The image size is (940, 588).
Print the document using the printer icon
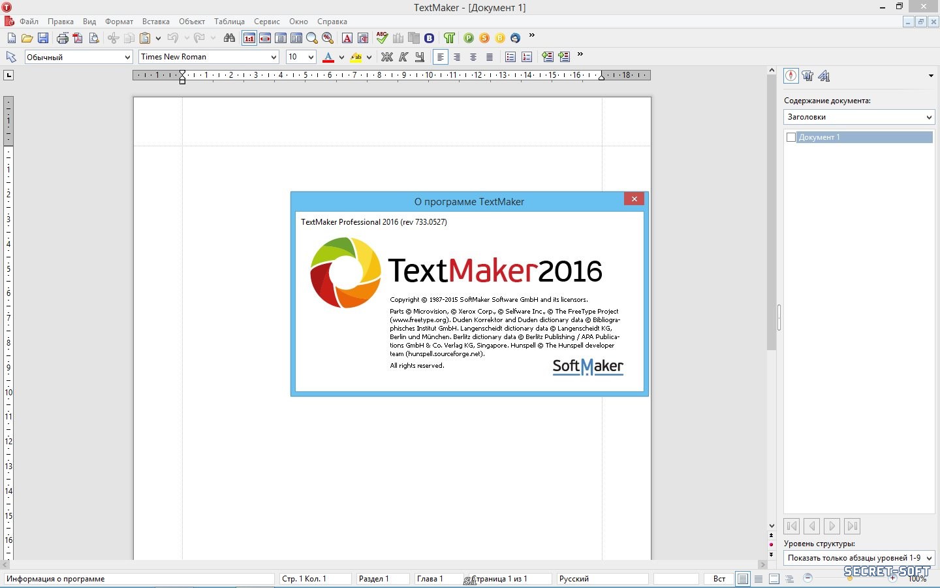[62, 38]
